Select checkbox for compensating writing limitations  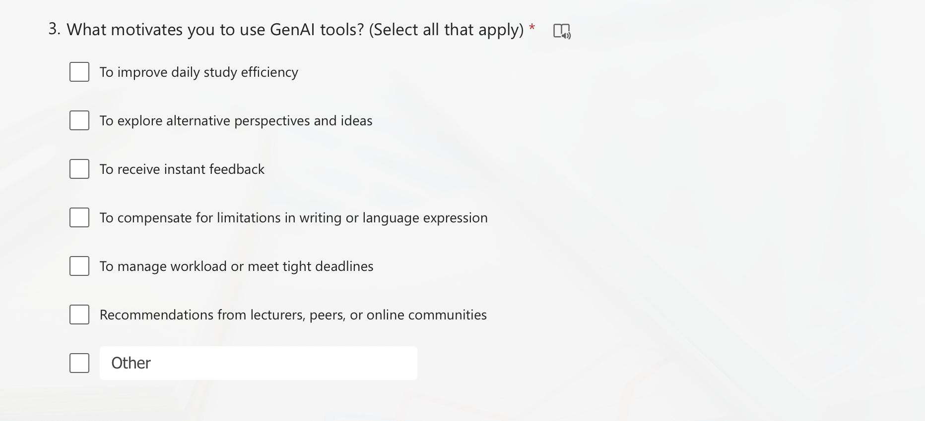point(79,218)
